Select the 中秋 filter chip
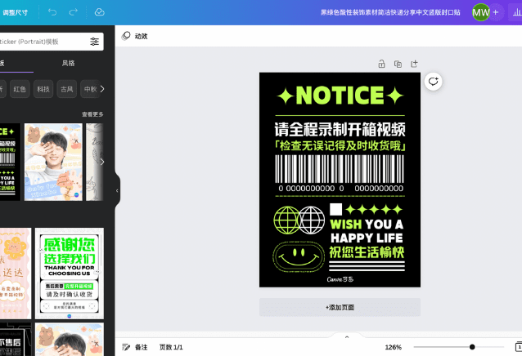The height and width of the screenshot is (356, 522). point(90,89)
